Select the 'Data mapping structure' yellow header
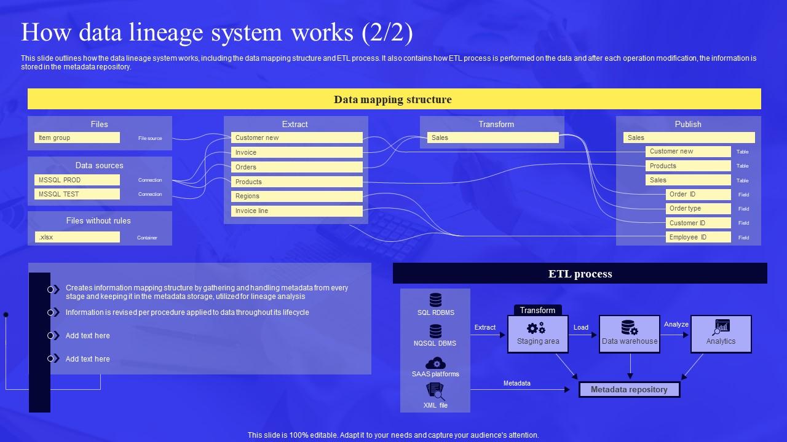 point(394,99)
